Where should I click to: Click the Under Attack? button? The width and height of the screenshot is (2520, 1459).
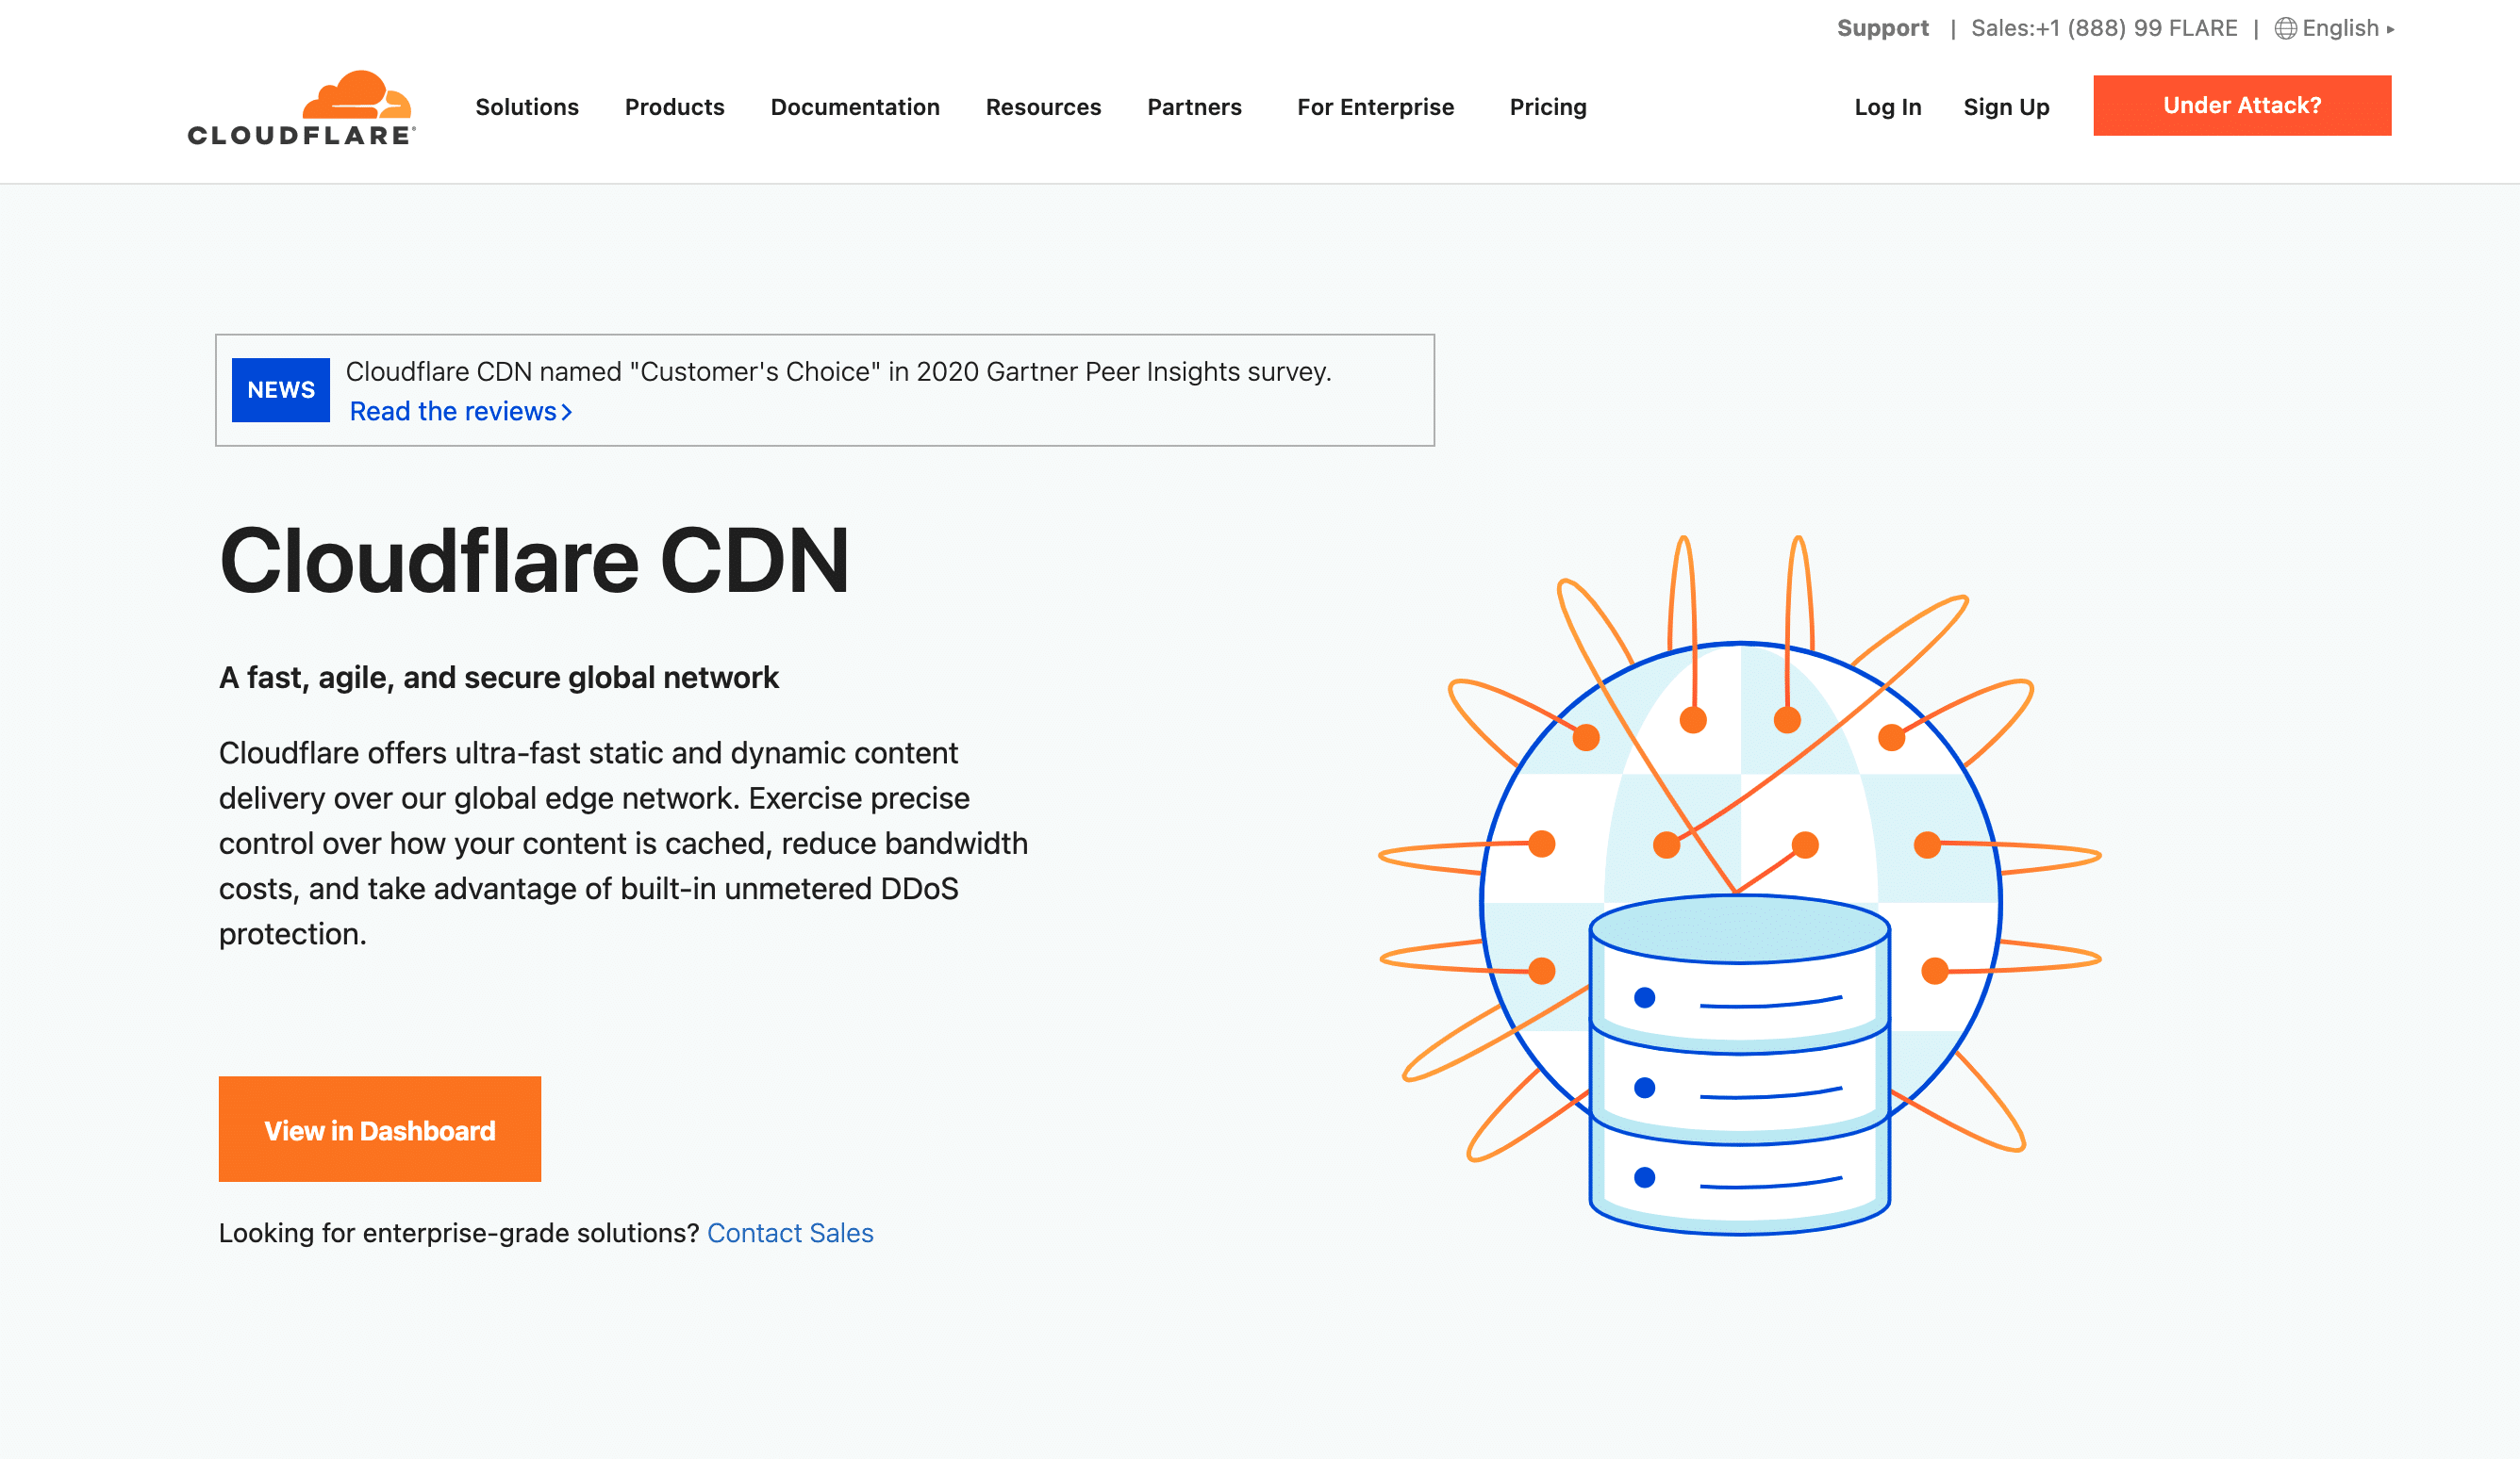tap(2242, 105)
